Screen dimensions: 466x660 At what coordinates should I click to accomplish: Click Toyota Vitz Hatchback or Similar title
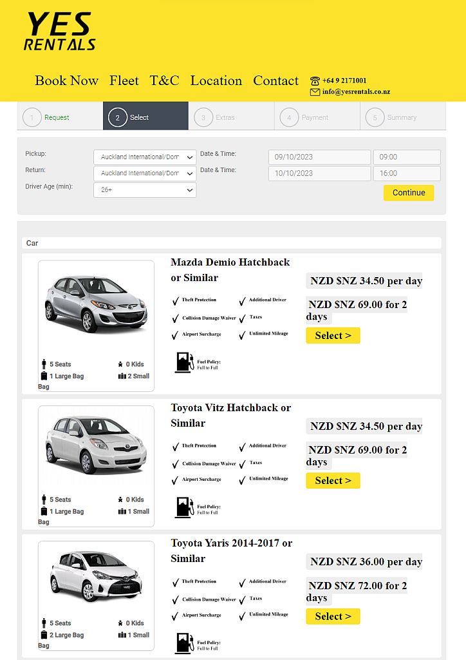pyautogui.click(x=230, y=416)
